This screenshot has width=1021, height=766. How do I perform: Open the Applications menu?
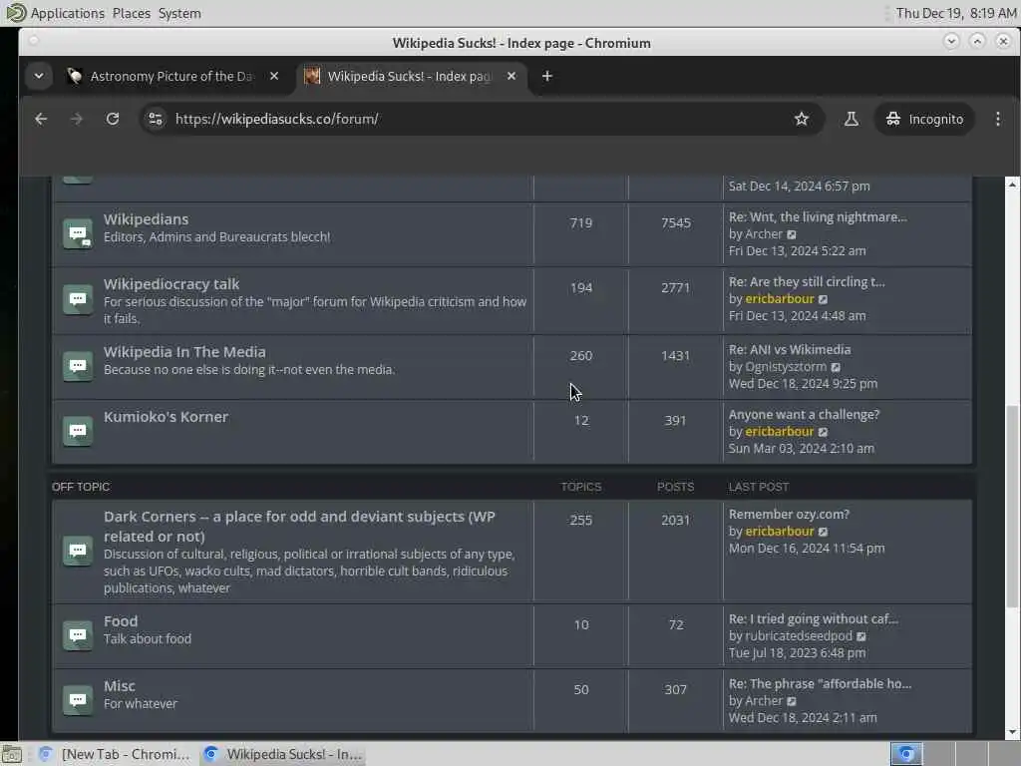tap(67, 13)
